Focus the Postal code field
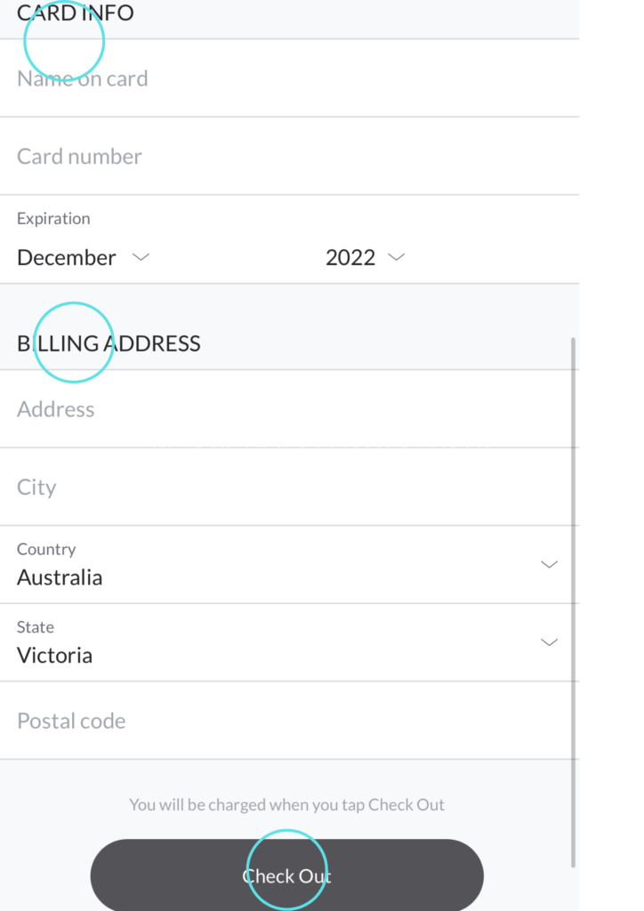This screenshot has height=911, width=644. coord(267,721)
